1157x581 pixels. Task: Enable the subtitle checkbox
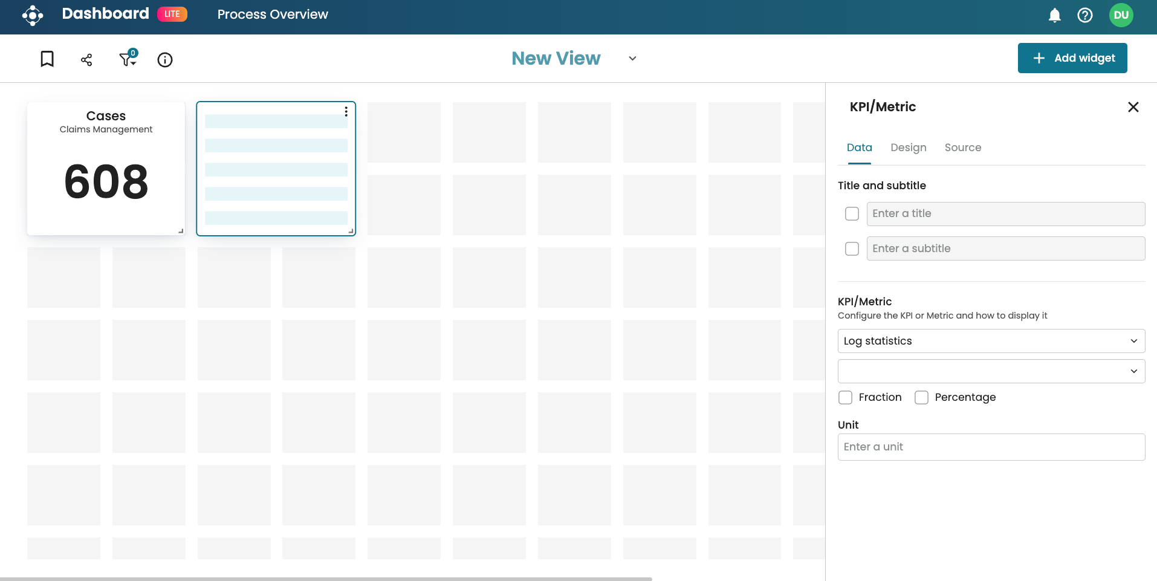point(852,248)
